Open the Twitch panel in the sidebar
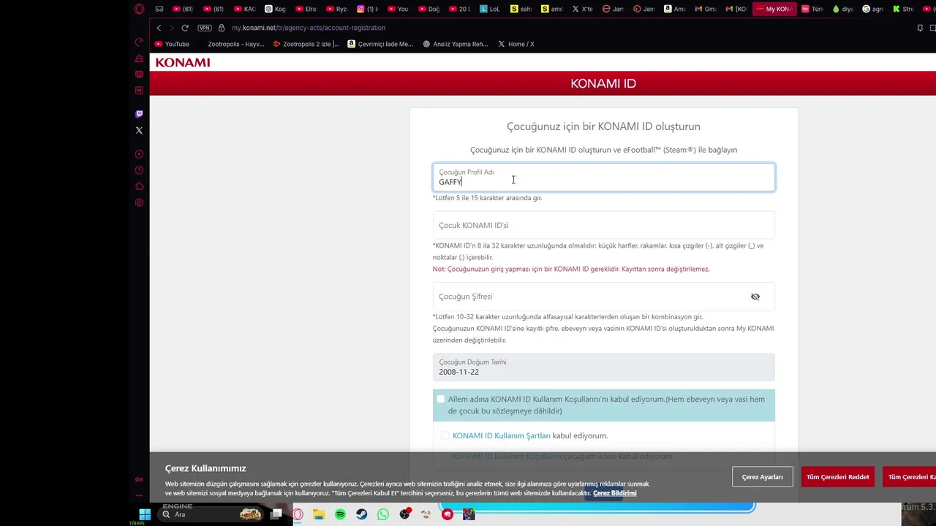The width and height of the screenshot is (936, 526). (139, 114)
